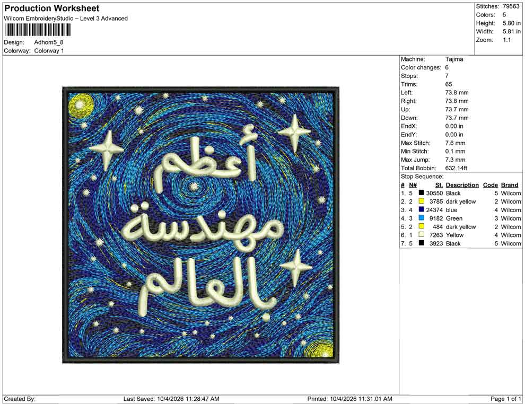Click the Description column header
The width and height of the screenshot is (525, 404).
(462, 185)
